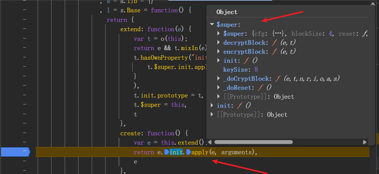Image resolution: width=379 pixels, height=174 pixels.
Task: Expand the _doCryptBlock function entry
Action: tap(219, 79)
